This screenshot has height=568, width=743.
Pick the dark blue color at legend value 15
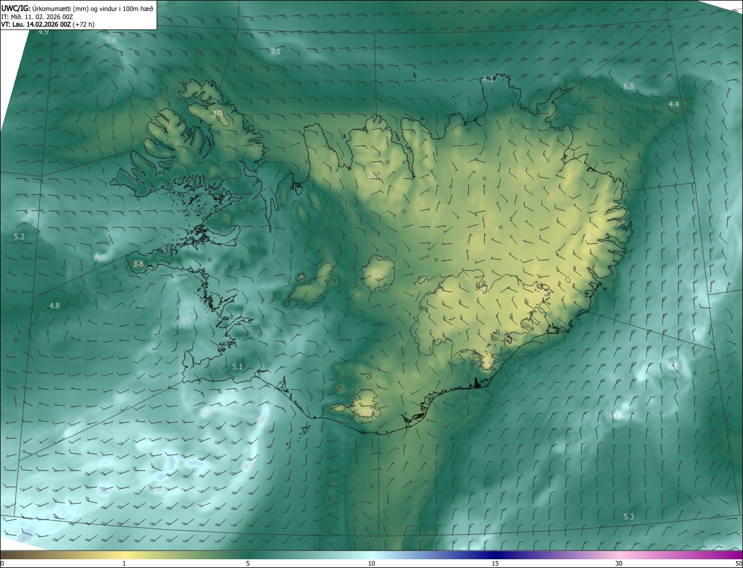click(x=495, y=556)
